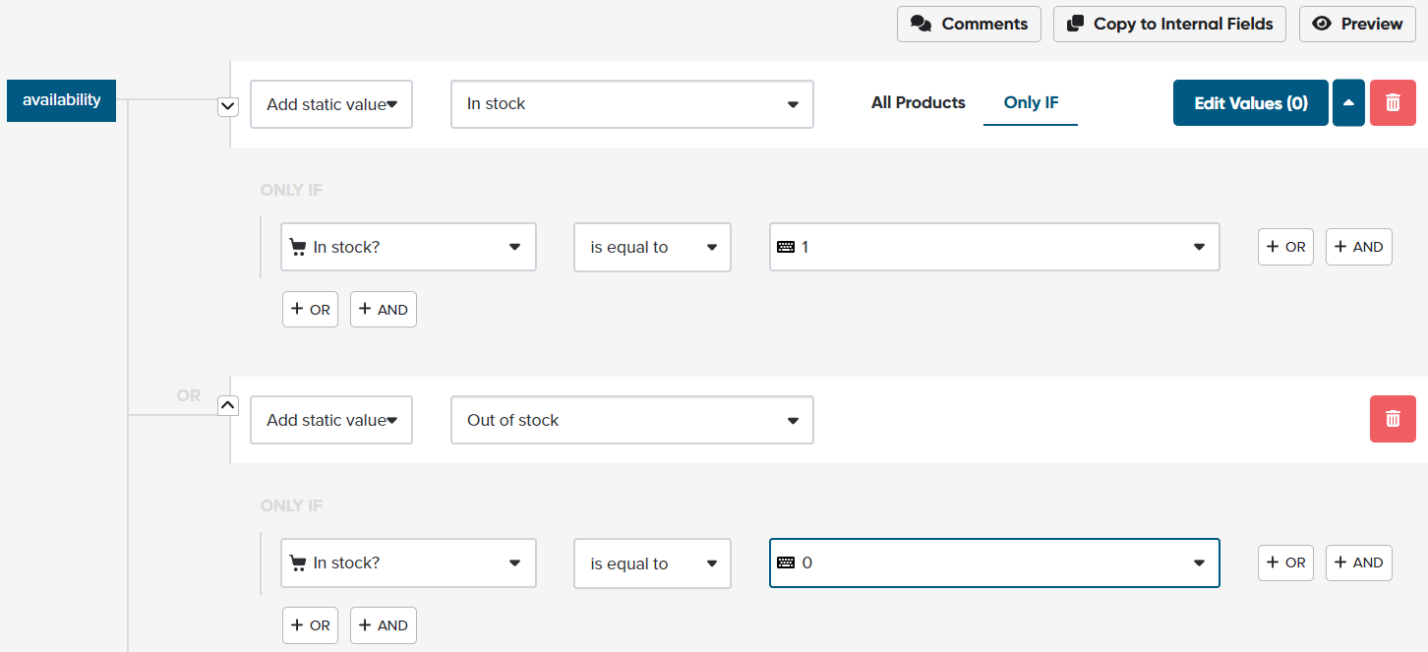
Task: Open the first 'In stock?' field dropdown
Action: click(x=408, y=247)
